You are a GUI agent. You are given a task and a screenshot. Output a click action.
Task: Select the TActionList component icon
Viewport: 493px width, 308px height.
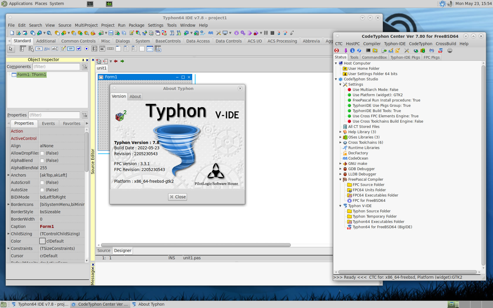coord(158,49)
